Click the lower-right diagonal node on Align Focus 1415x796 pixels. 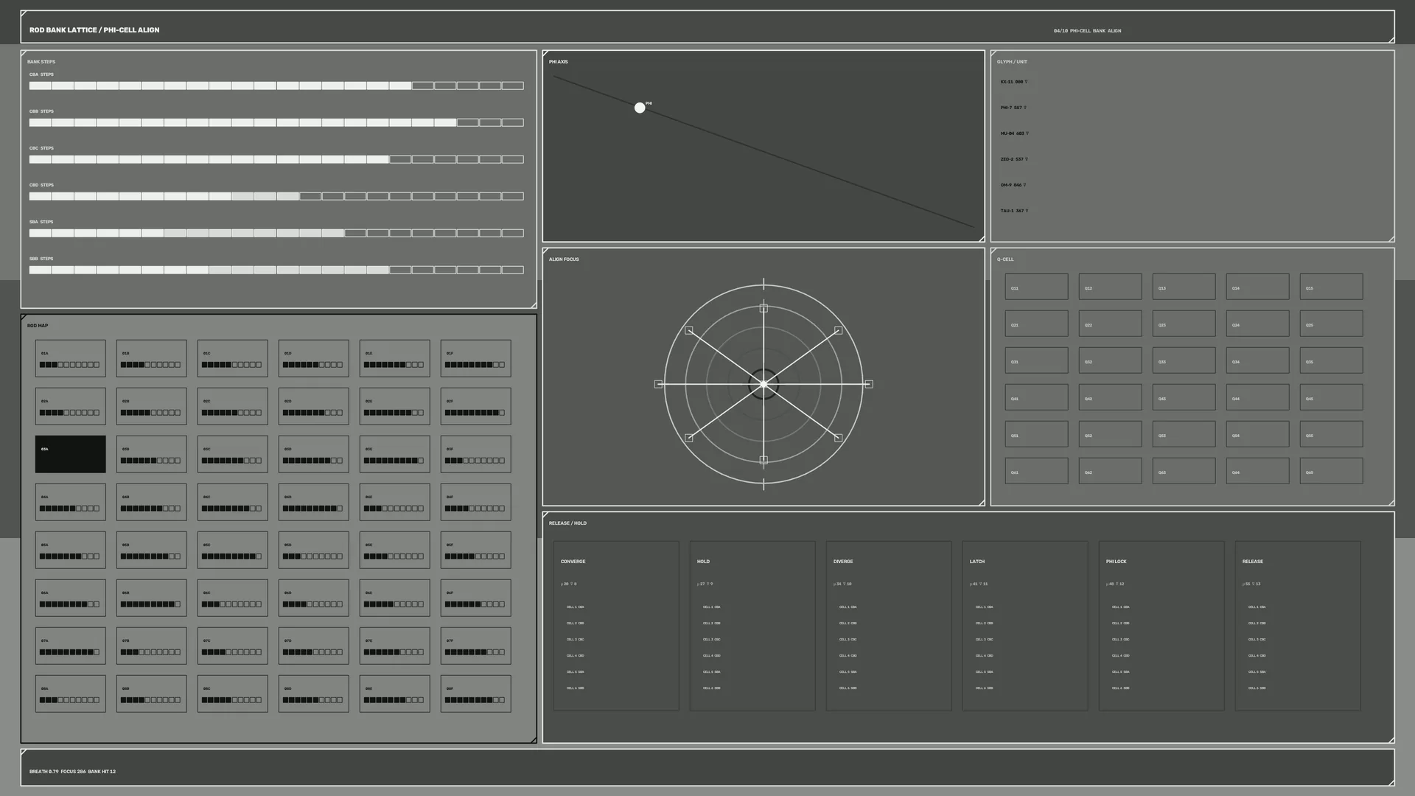pyautogui.click(x=838, y=438)
